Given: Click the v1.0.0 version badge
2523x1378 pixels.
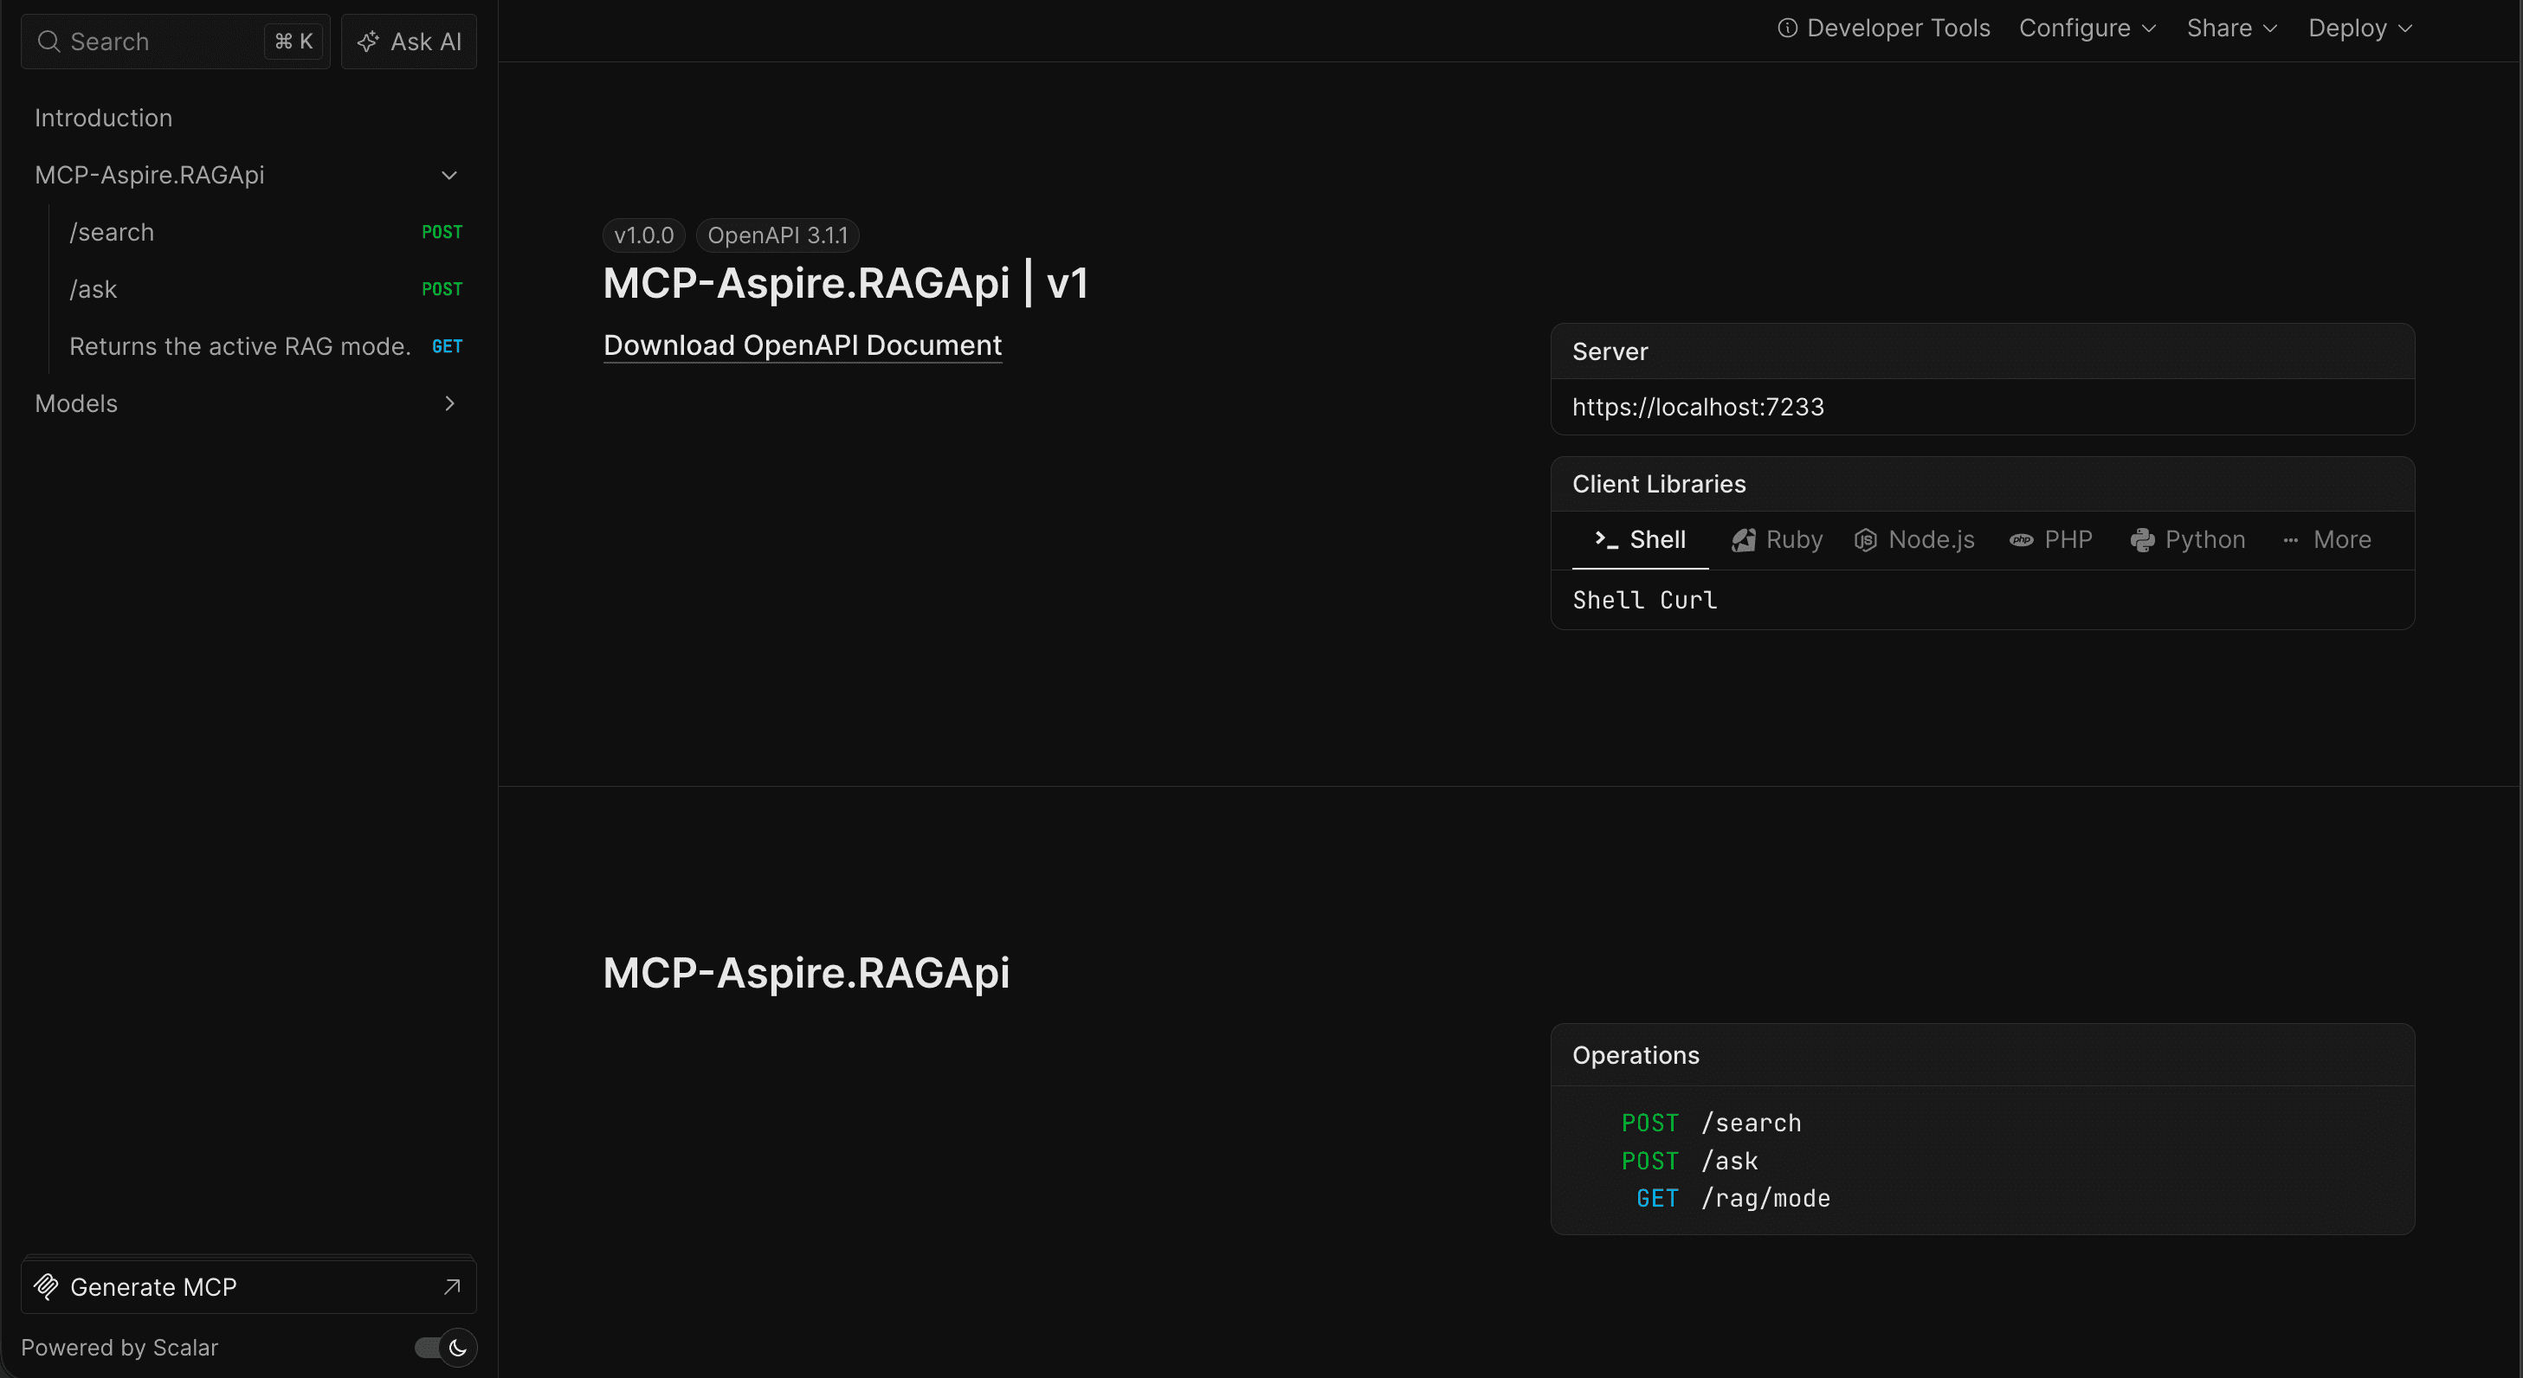Looking at the screenshot, I should 643,235.
